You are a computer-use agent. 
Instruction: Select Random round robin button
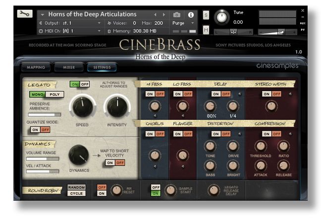pos(76,187)
